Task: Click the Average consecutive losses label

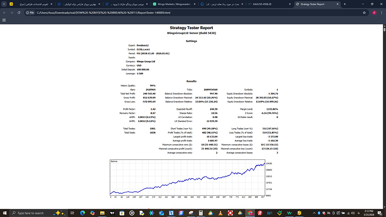Action: pyautogui.click(x=239, y=153)
